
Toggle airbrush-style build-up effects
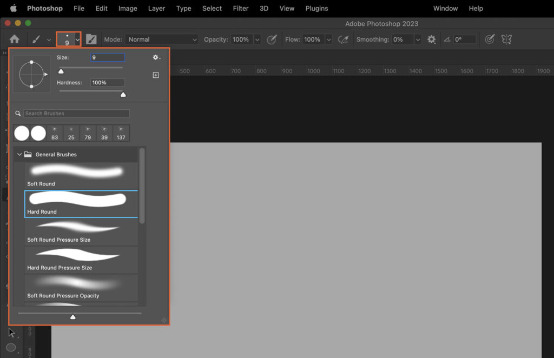pos(343,39)
